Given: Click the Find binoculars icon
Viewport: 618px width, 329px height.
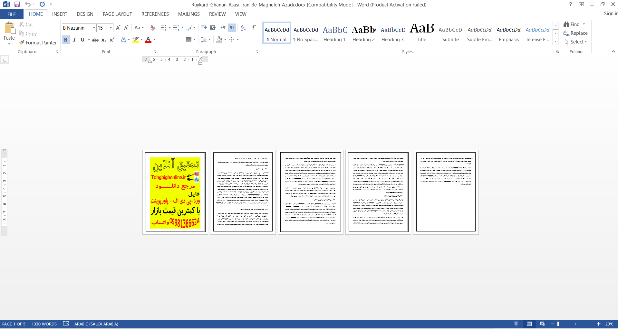Looking at the screenshot, I should (566, 24).
